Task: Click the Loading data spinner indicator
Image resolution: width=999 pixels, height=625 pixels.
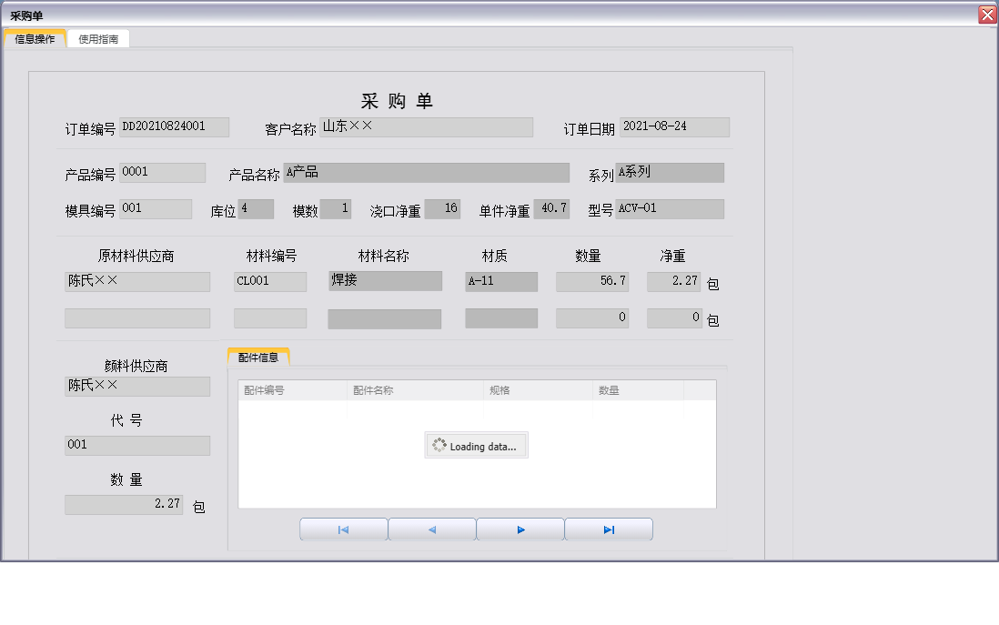Action: (x=476, y=445)
